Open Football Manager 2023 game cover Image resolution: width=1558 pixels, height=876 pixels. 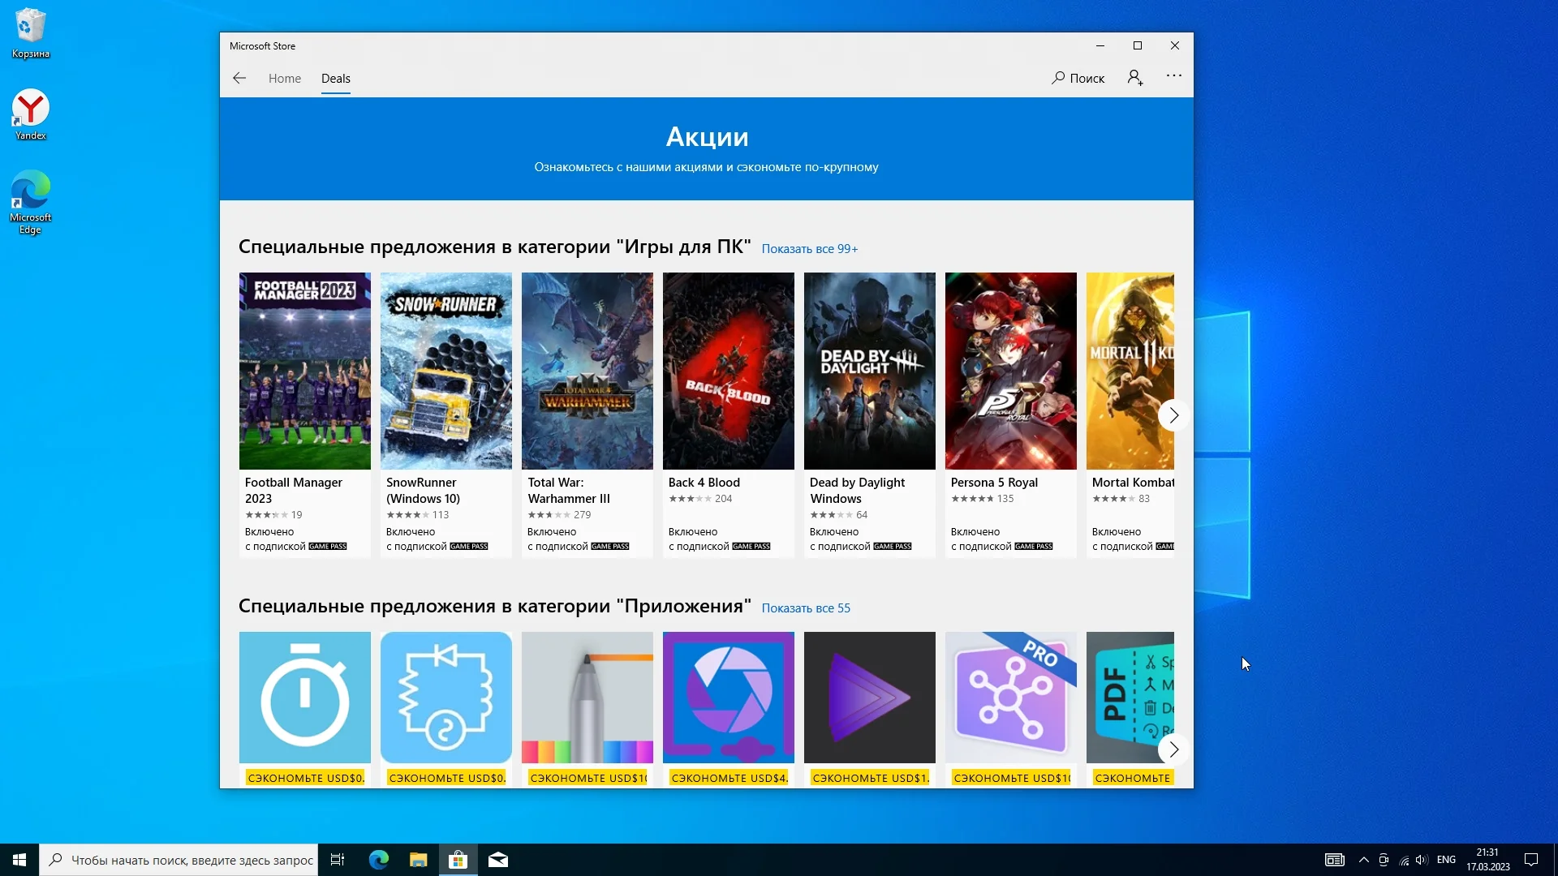pyautogui.click(x=305, y=371)
